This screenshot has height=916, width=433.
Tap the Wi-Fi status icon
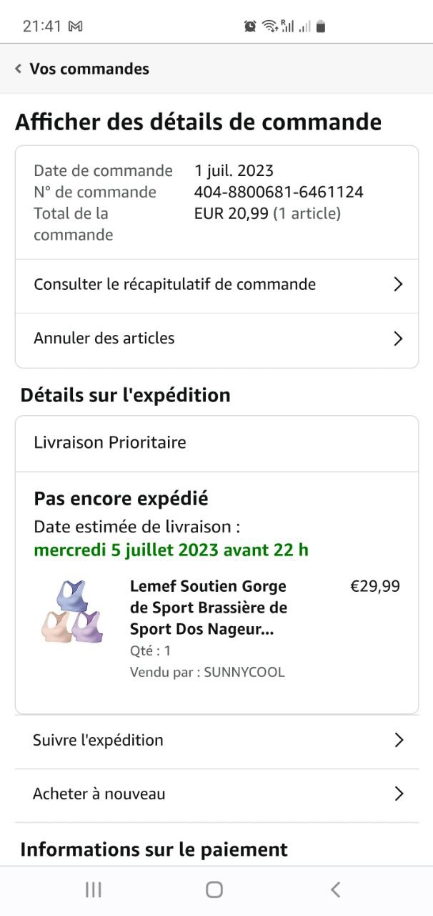point(269,26)
